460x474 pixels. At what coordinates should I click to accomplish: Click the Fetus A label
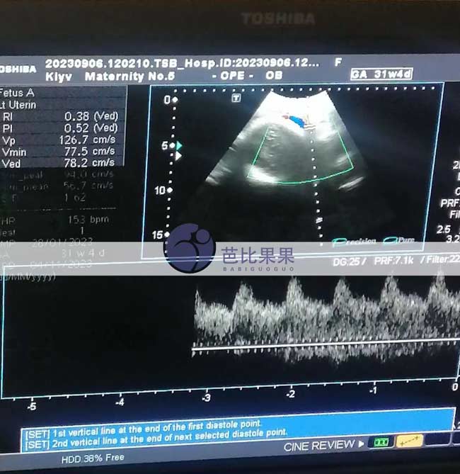coord(17,93)
